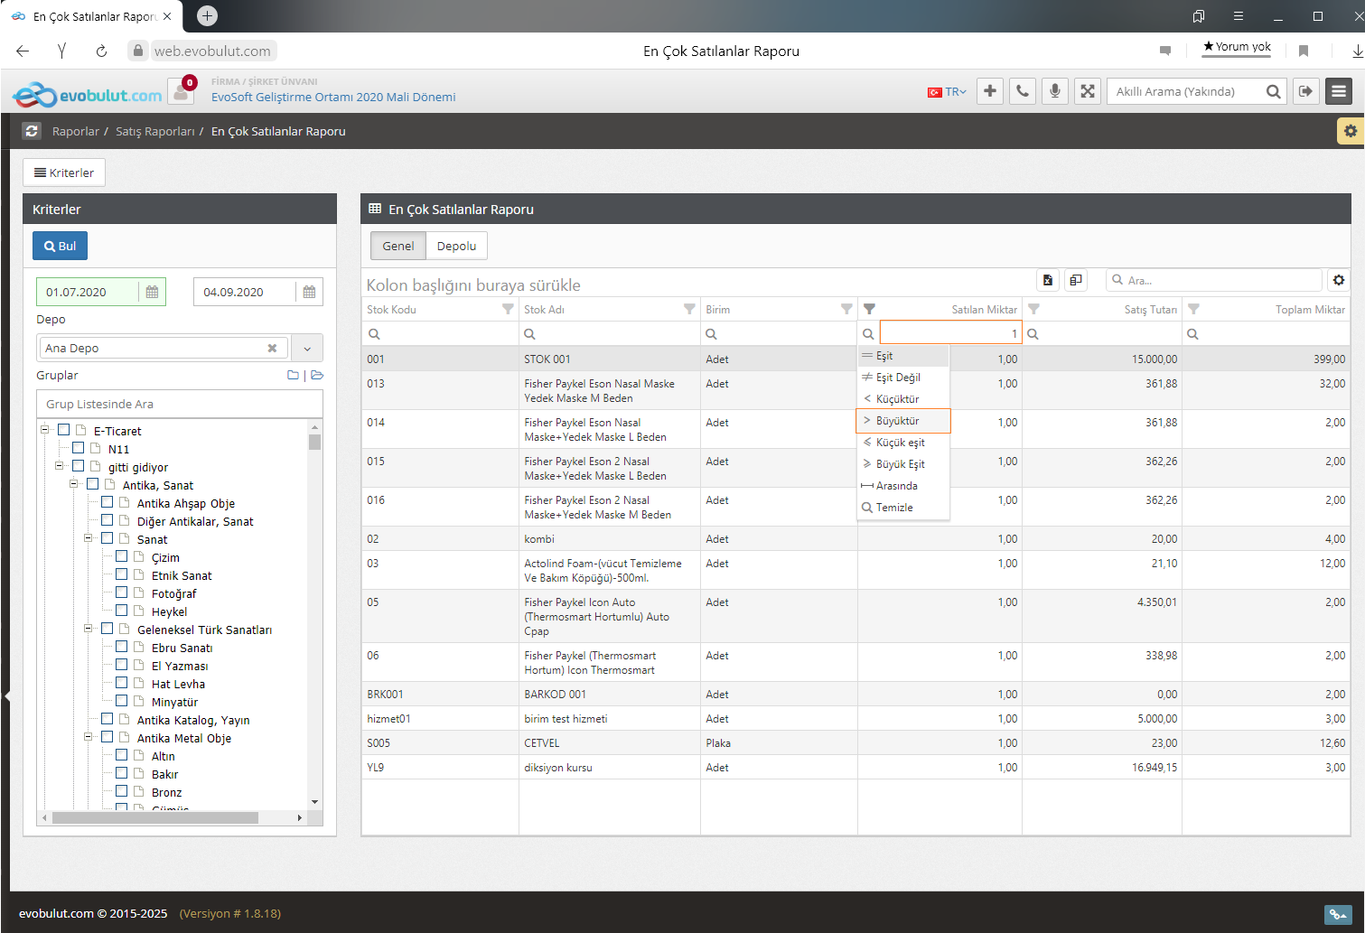
Task: Click the Excel export icon above grid
Action: (1047, 280)
